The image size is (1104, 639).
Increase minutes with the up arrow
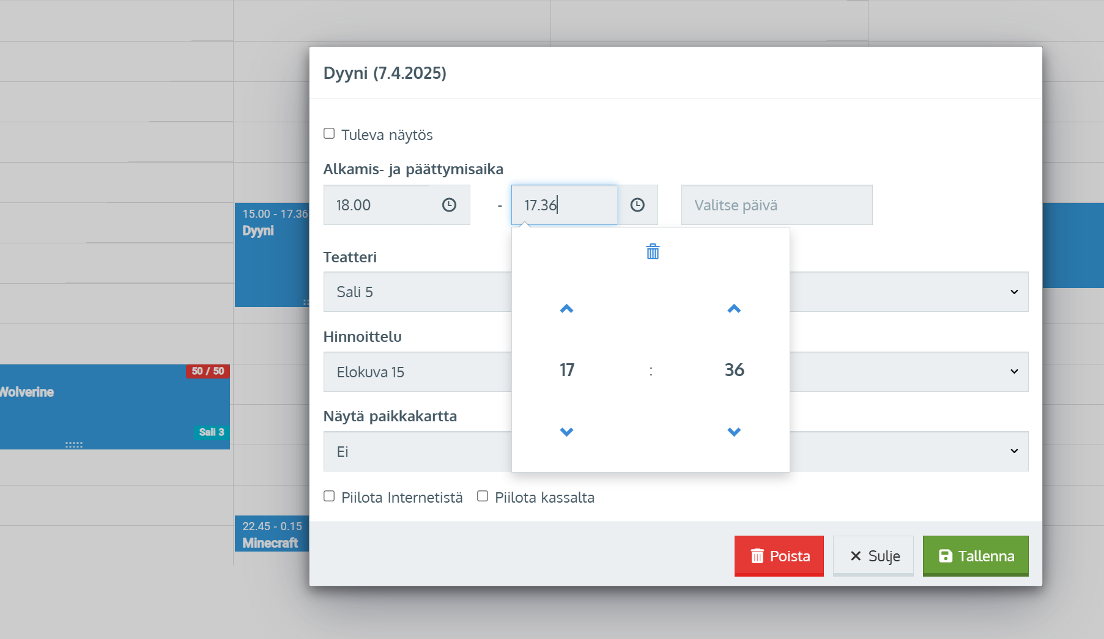[734, 309]
